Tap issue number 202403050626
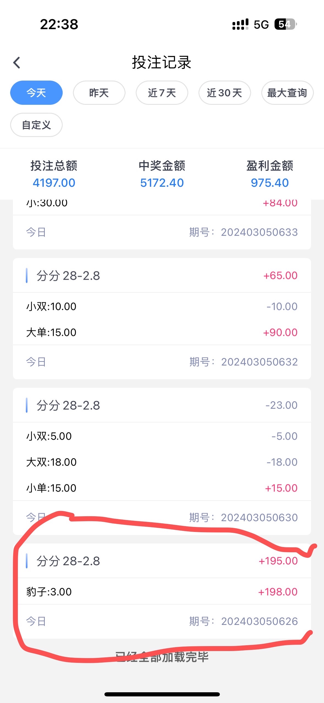 [259, 621]
